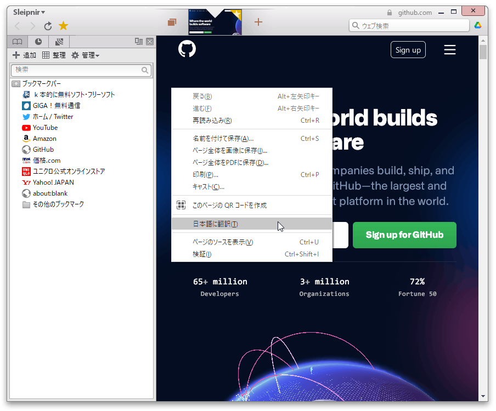
Task: Open the ユニクロ公式オンラインストア bookmark
Action: pos(64,172)
